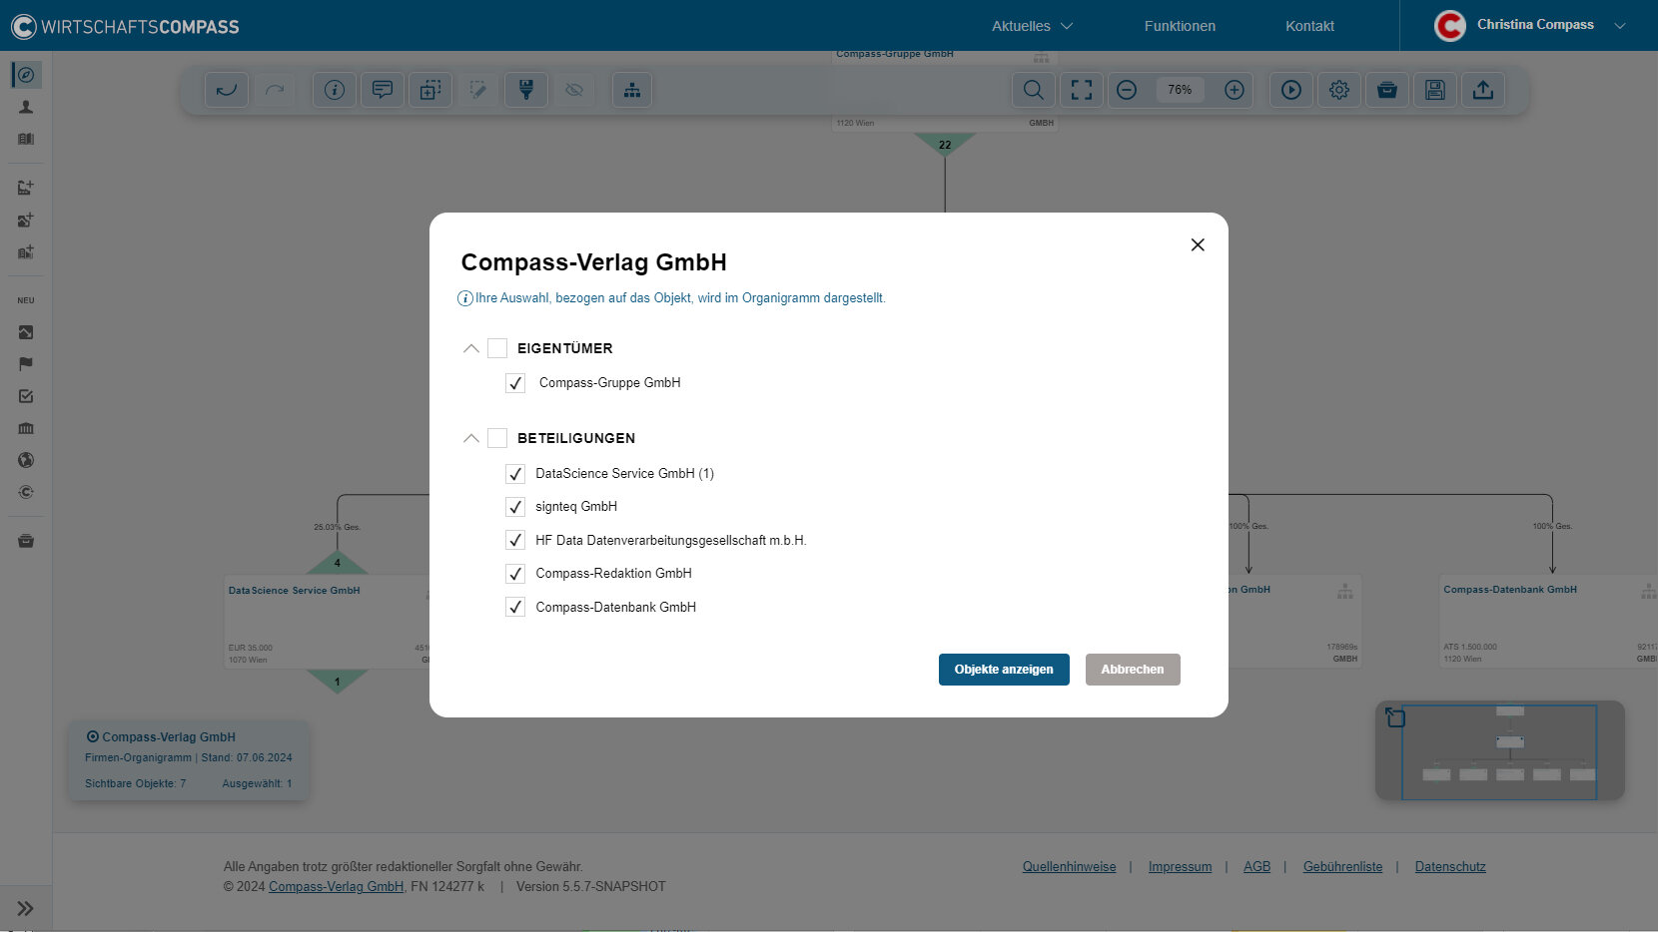
Task: Zoom in with the plus button
Action: (x=1235, y=90)
